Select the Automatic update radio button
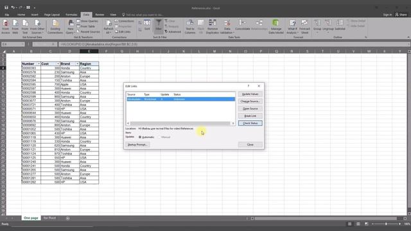The image size is (411, 231). pyautogui.click(x=140, y=137)
